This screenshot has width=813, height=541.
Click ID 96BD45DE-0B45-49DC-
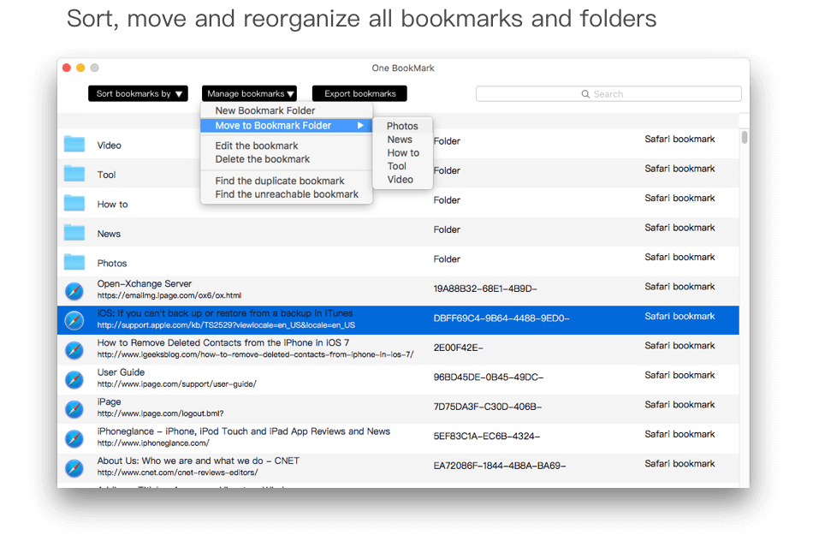[489, 378]
